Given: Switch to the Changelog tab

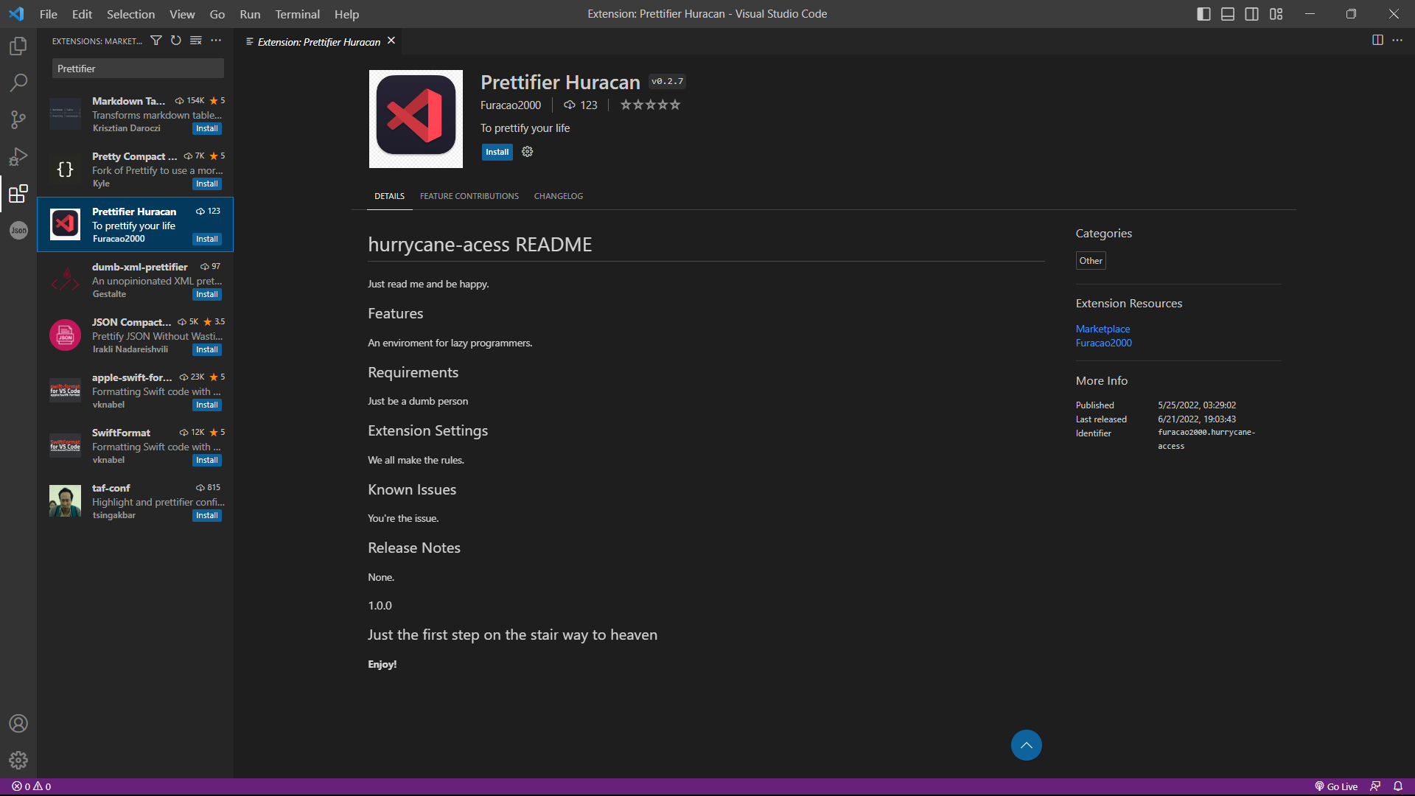Looking at the screenshot, I should tap(559, 196).
